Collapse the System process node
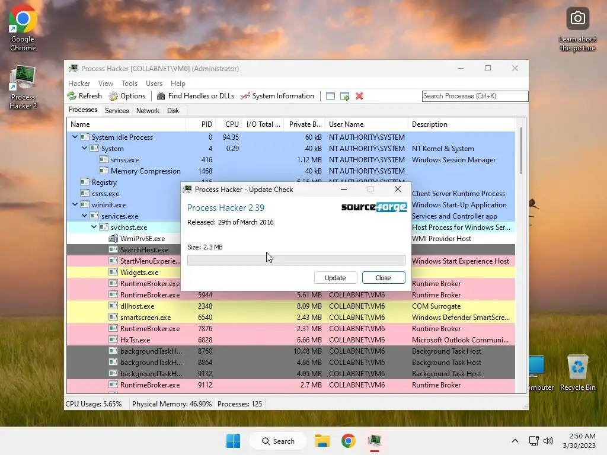Viewport: 607px width, 455px height. coord(84,148)
